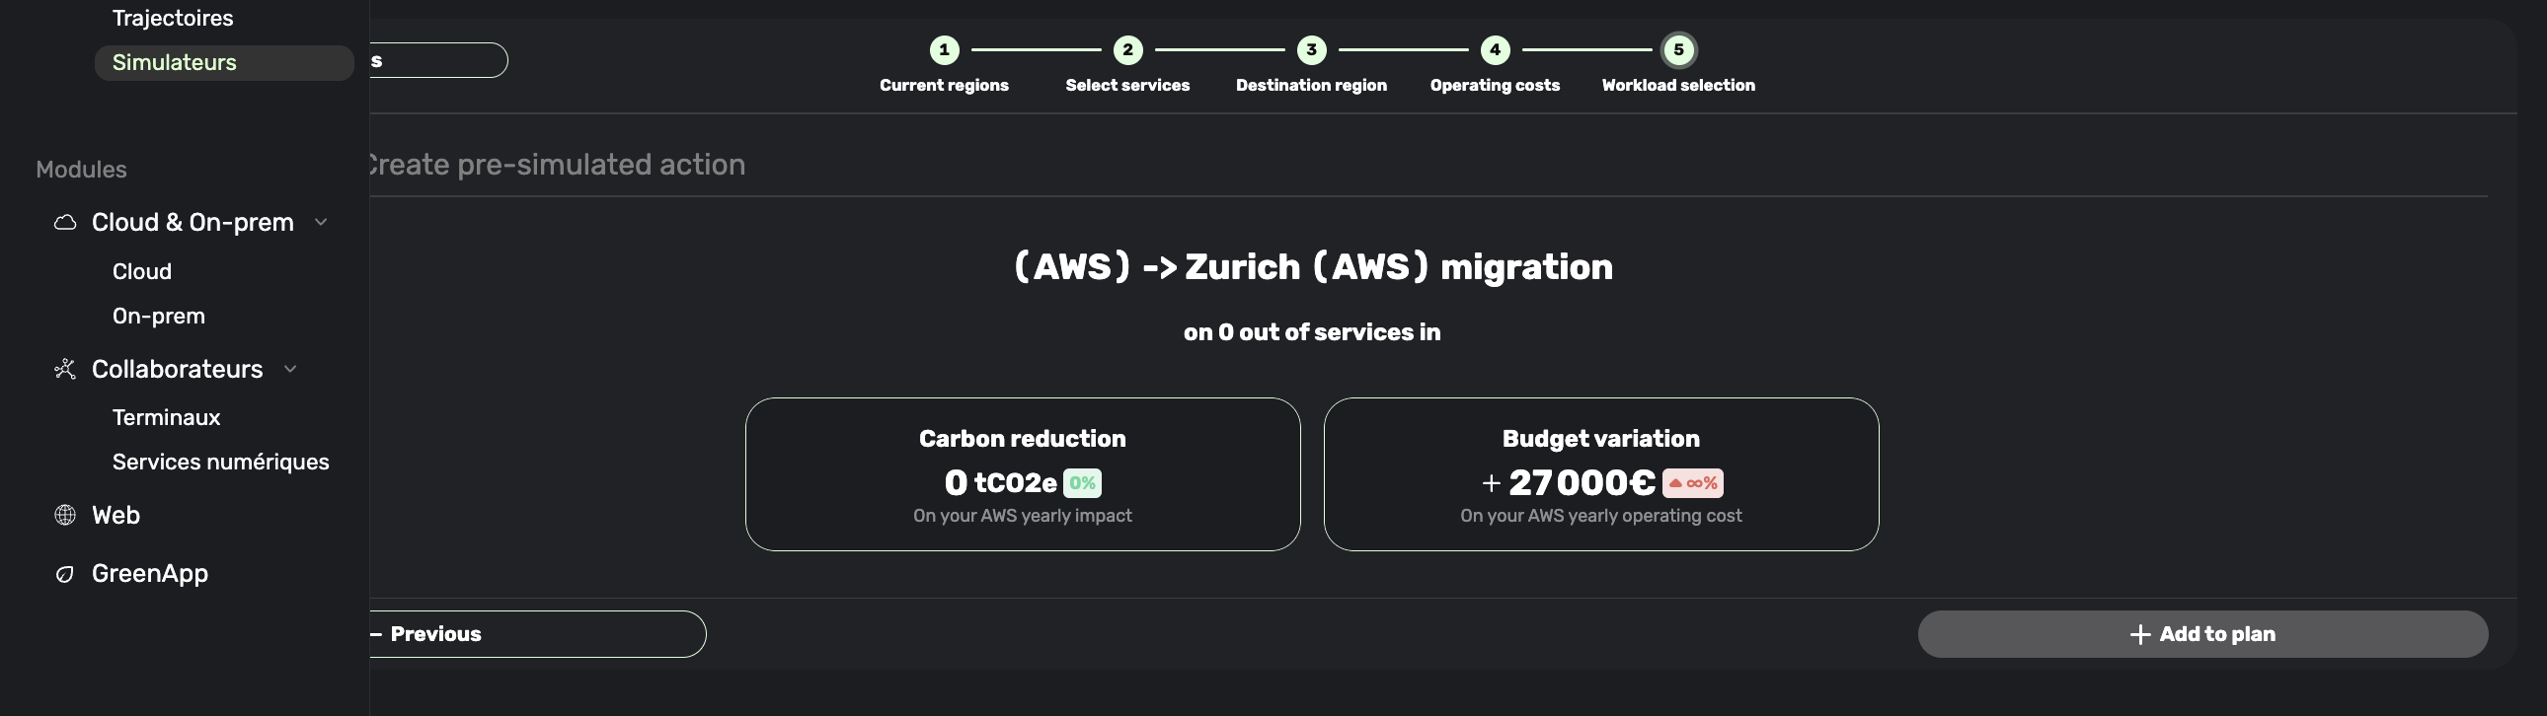Click the Add to plan button
2547x716 pixels.
tap(2201, 634)
